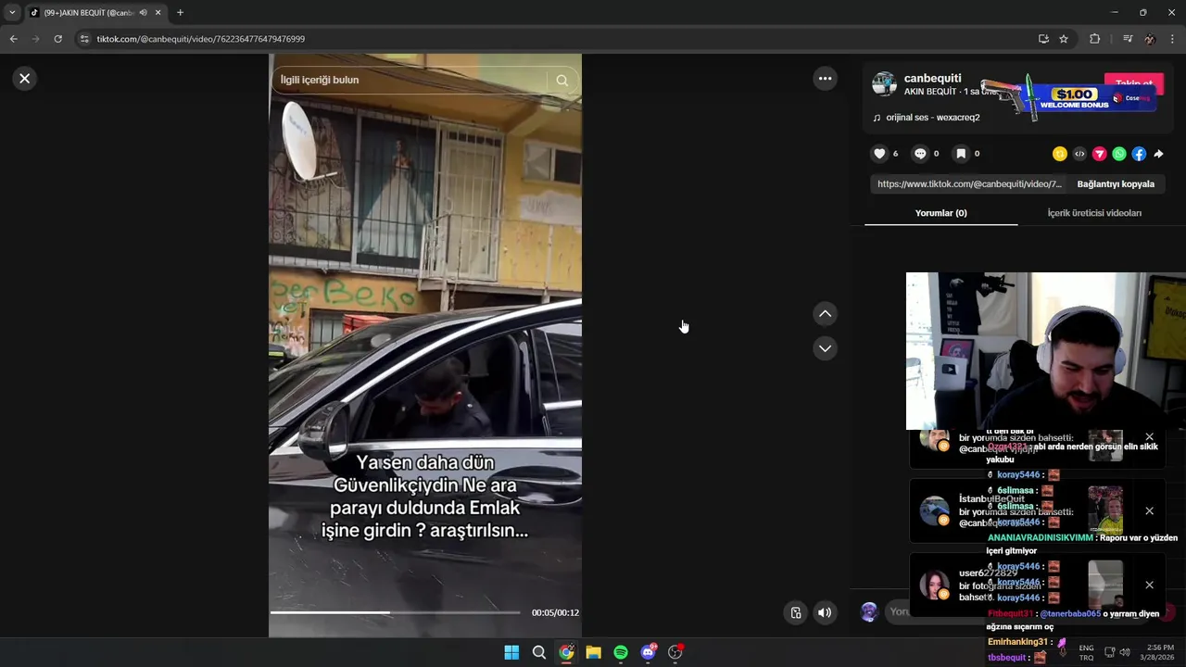Dismiss the top mention notification

coord(1149,437)
